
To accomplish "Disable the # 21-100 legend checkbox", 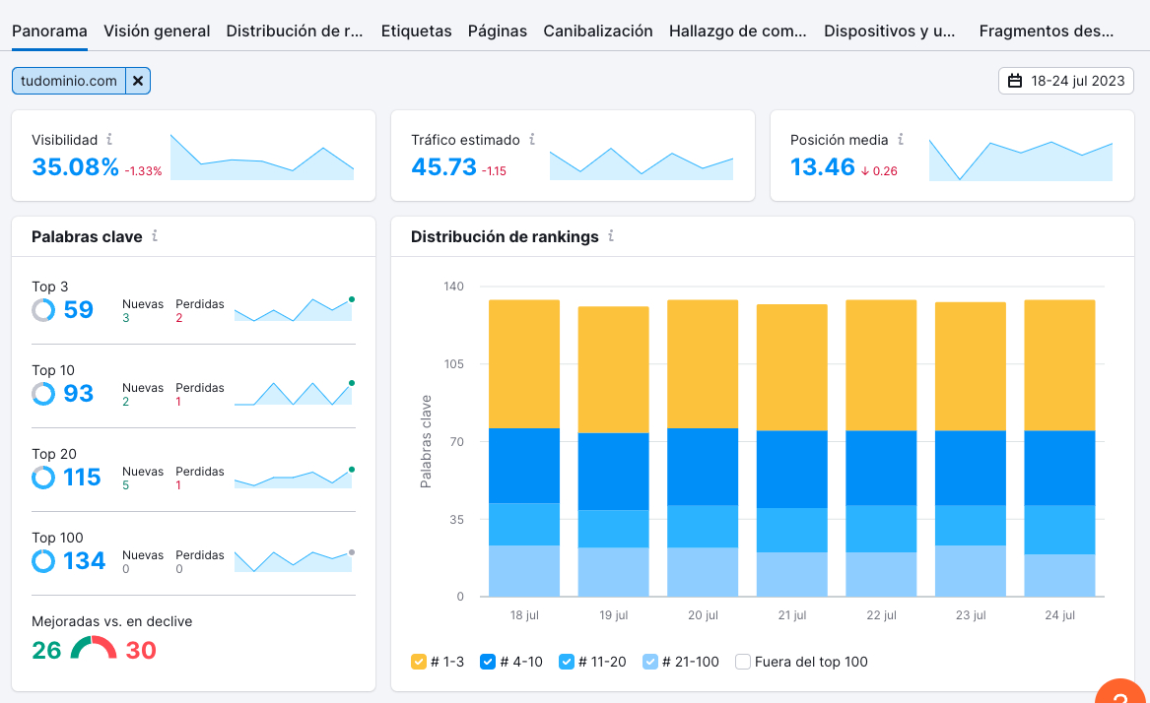I will 650,662.
